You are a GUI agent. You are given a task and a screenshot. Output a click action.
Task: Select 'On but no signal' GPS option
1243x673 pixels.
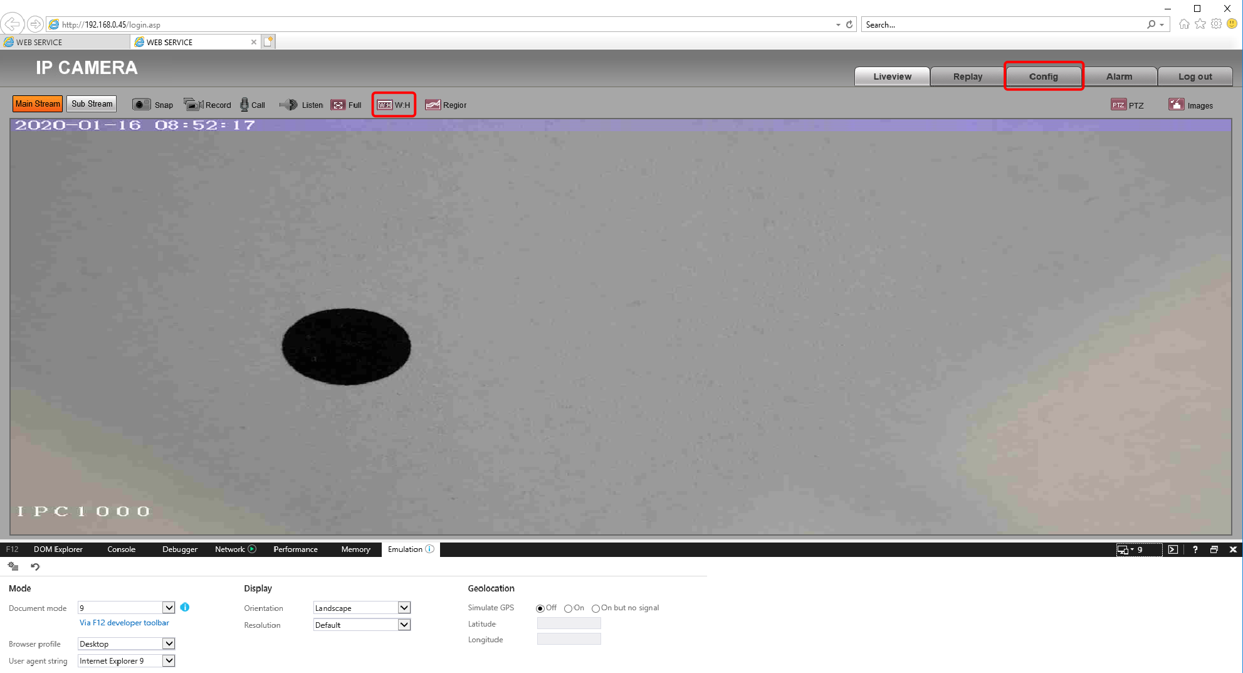595,608
